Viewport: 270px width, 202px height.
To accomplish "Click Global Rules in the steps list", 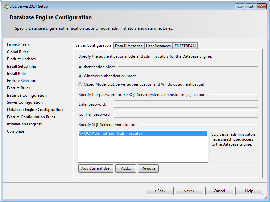I will click(18, 52).
